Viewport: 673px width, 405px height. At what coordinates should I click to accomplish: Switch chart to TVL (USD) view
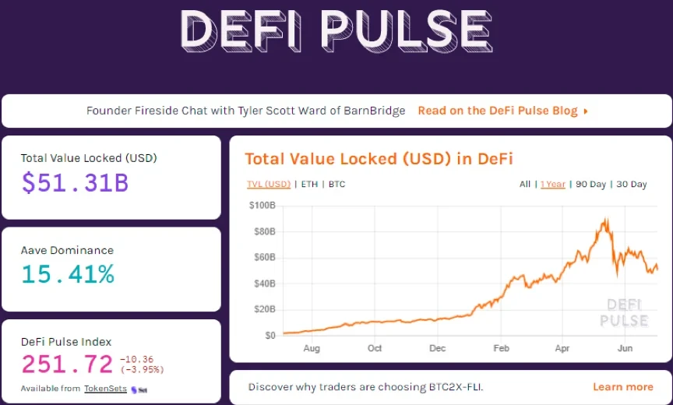(269, 185)
